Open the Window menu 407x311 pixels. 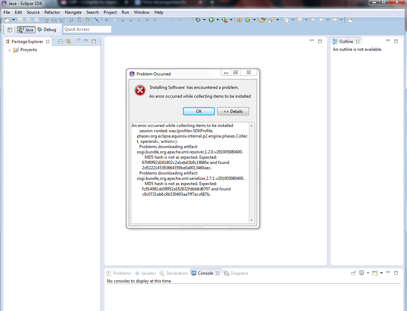click(142, 12)
